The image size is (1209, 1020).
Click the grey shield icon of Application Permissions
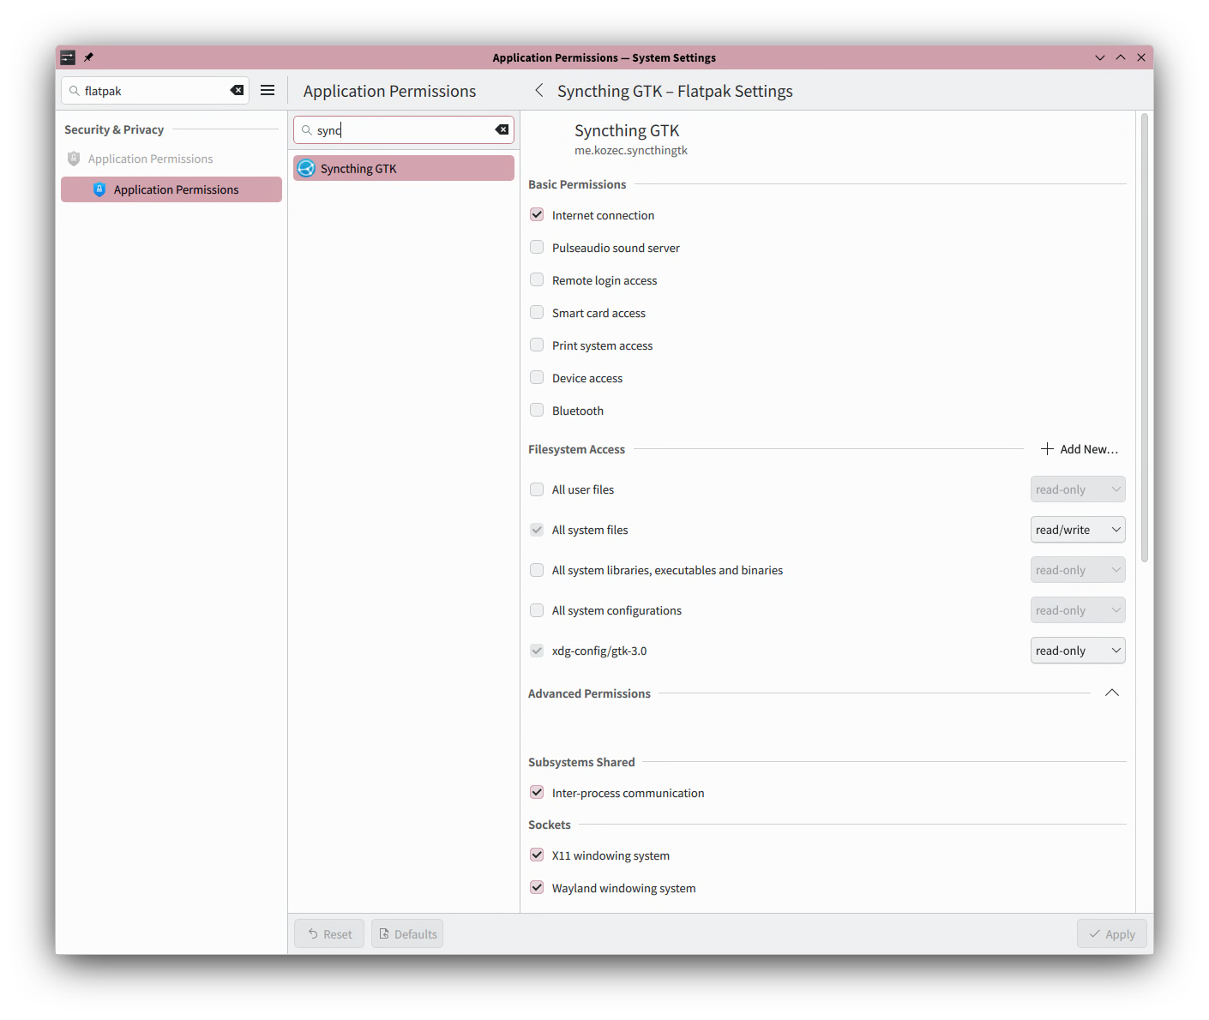(x=74, y=159)
